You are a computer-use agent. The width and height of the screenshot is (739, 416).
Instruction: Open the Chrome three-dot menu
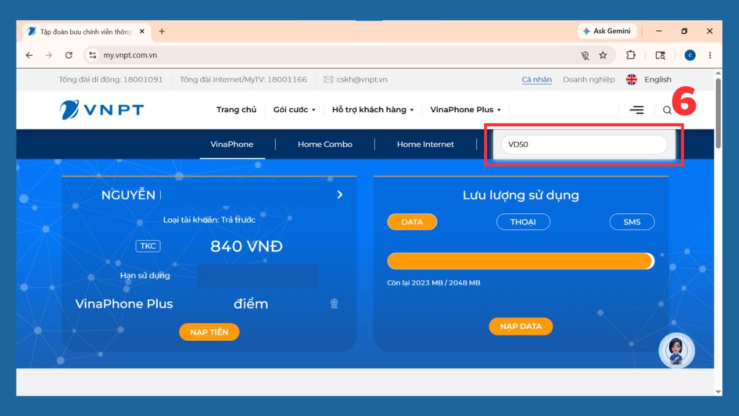point(710,55)
